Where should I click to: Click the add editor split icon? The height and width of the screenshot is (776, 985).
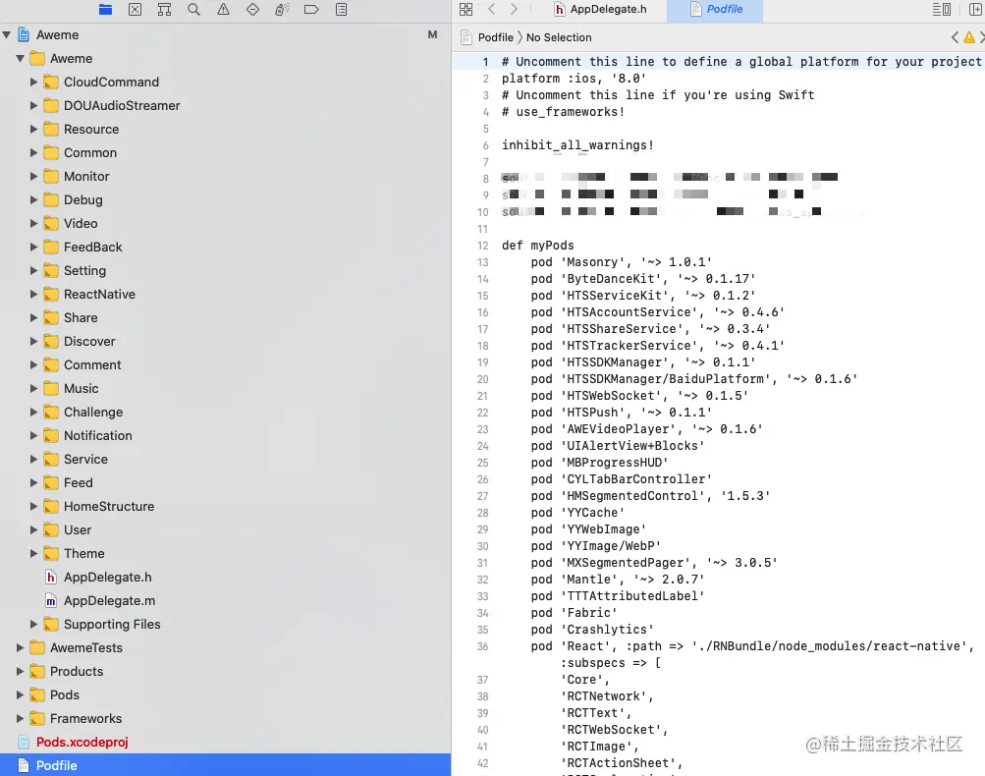coord(975,10)
